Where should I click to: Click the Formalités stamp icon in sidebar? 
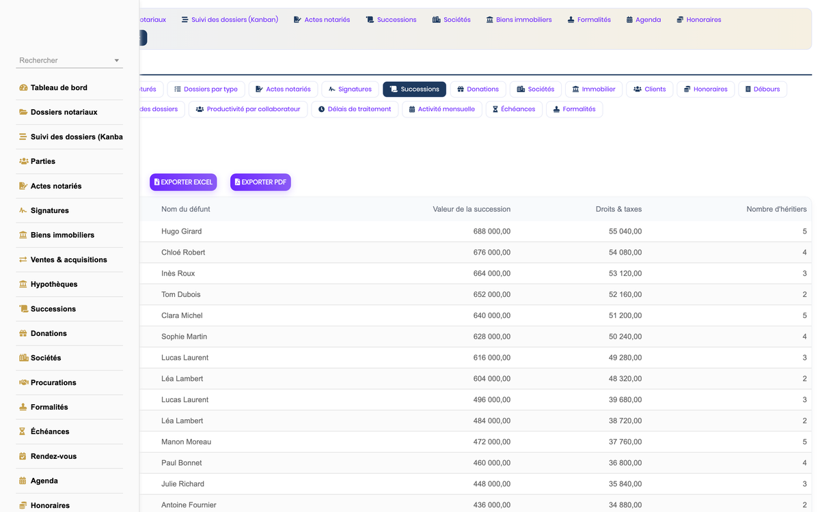pyautogui.click(x=23, y=407)
